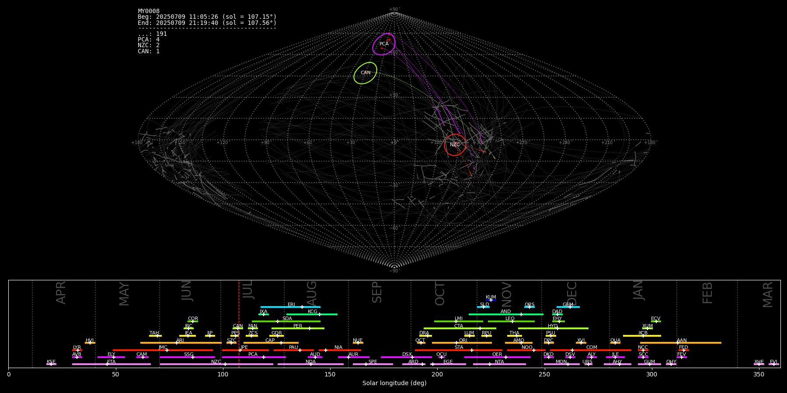This screenshot has height=393, width=787.
Task: Click the MAR month label
Action: tap(768, 294)
